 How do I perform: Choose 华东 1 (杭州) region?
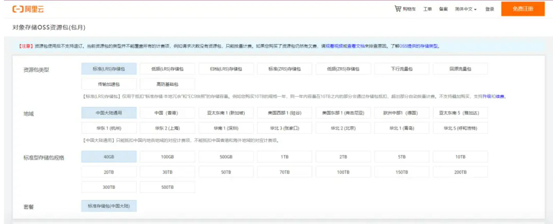(109, 128)
